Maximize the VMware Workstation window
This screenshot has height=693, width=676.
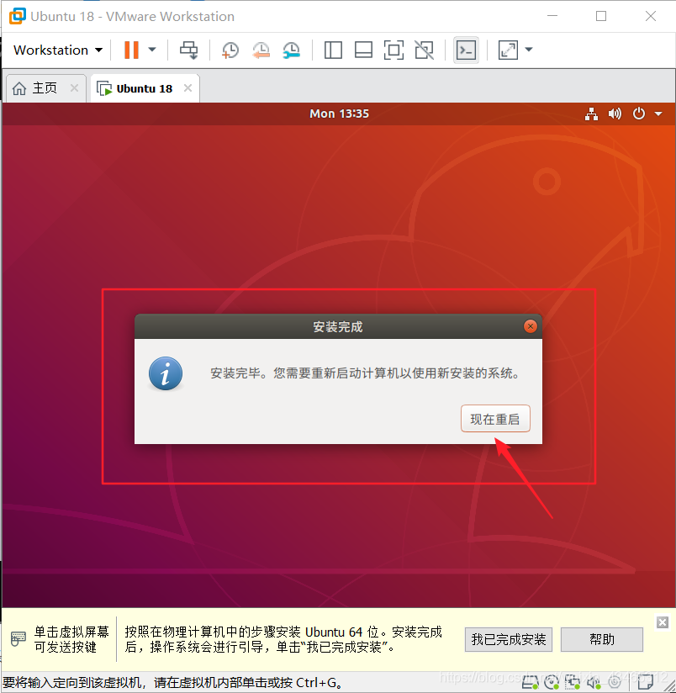click(x=601, y=16)
